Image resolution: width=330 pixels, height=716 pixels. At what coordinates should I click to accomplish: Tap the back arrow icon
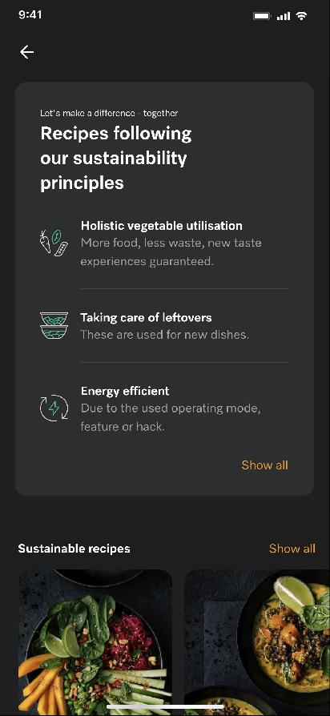pyautogui.click(x=27, y=52)
